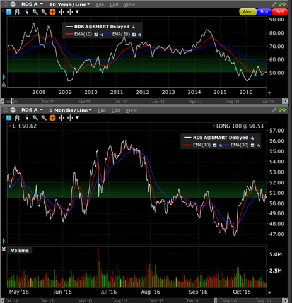
Task: Edit EMA(10) settings icon in bottom legend
Action: [x=220, y=145]
